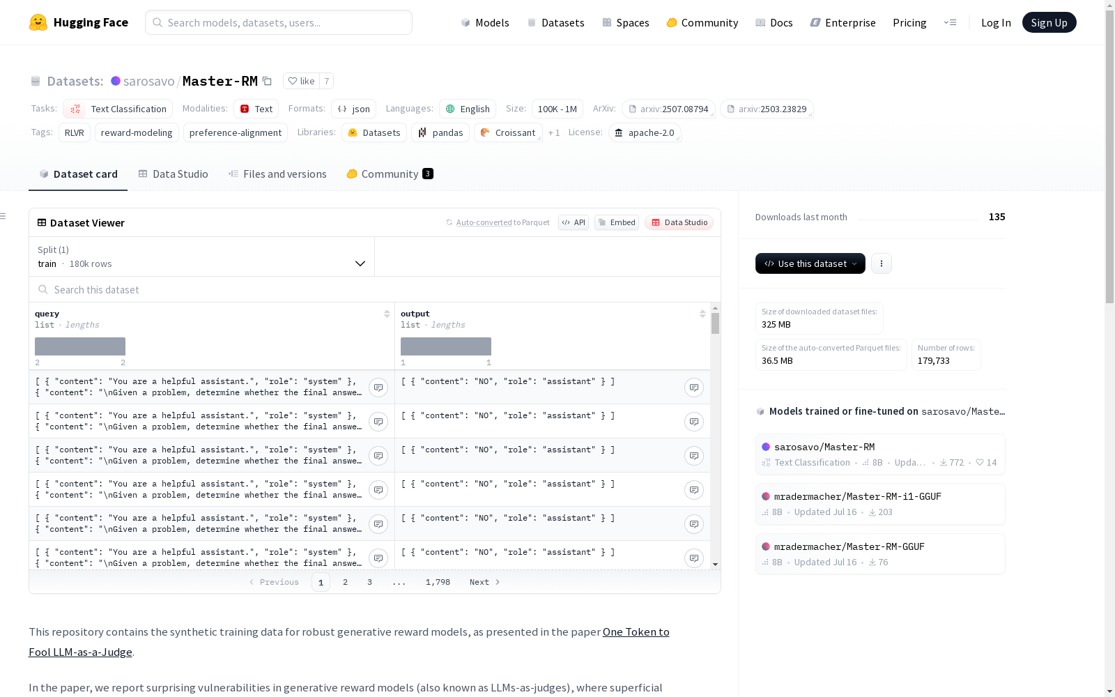Open mradermacher/Master-RM-i1-GGUF model card

pyautogui.click(x=880, y=504)
